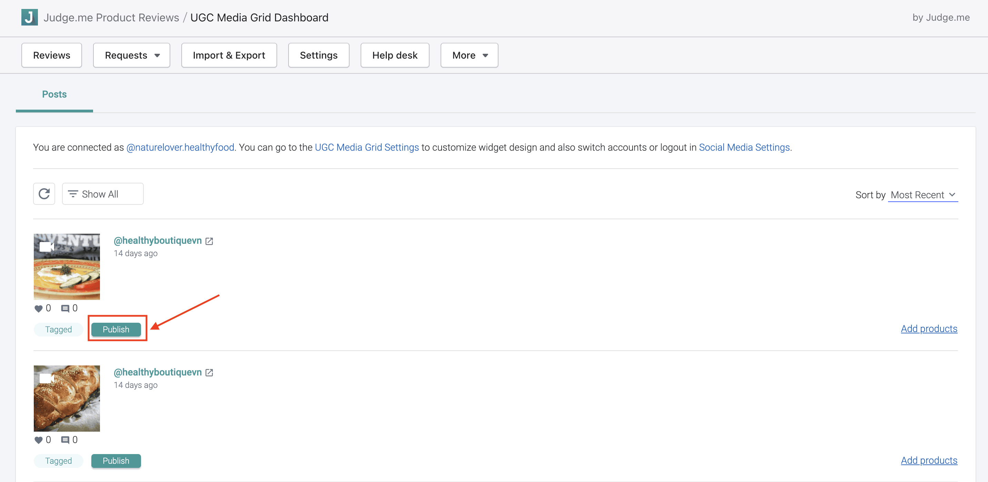
Task: Go to the Reviews section
Action: coord(51,55)
